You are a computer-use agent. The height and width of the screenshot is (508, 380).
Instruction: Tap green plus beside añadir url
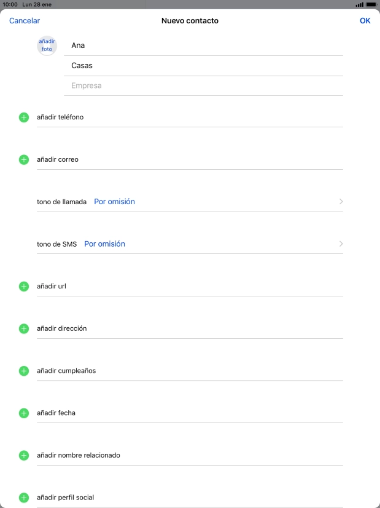(24, 287)
